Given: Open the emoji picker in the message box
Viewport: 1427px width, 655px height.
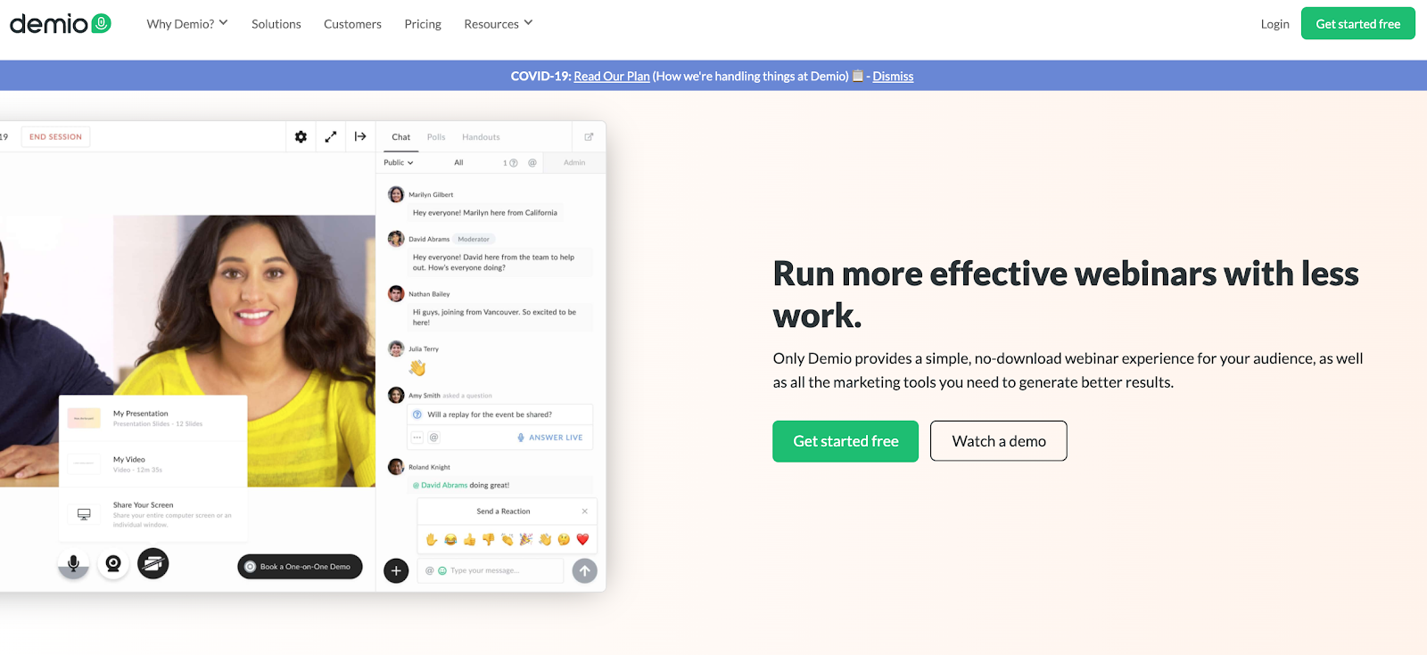Looking at the screenshot, I should [442, 570].
